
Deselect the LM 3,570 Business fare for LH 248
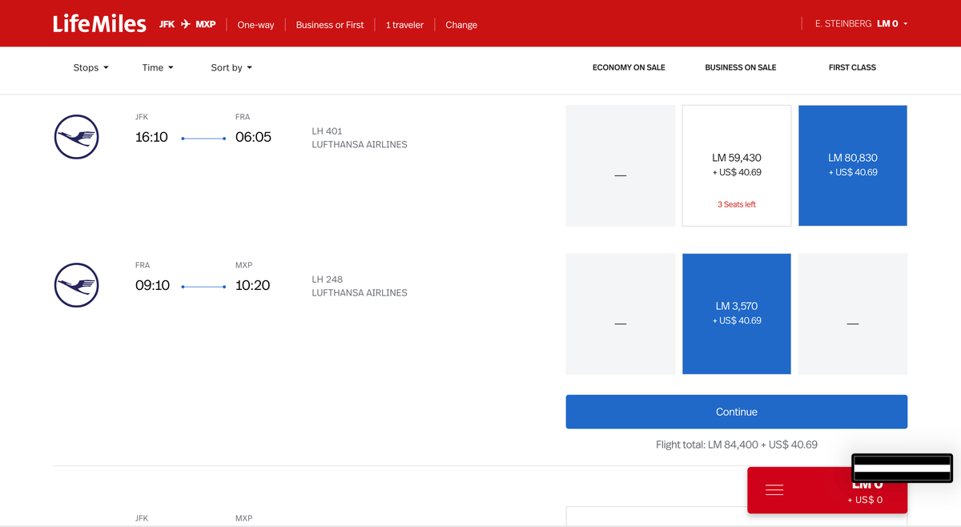(736, 313)
